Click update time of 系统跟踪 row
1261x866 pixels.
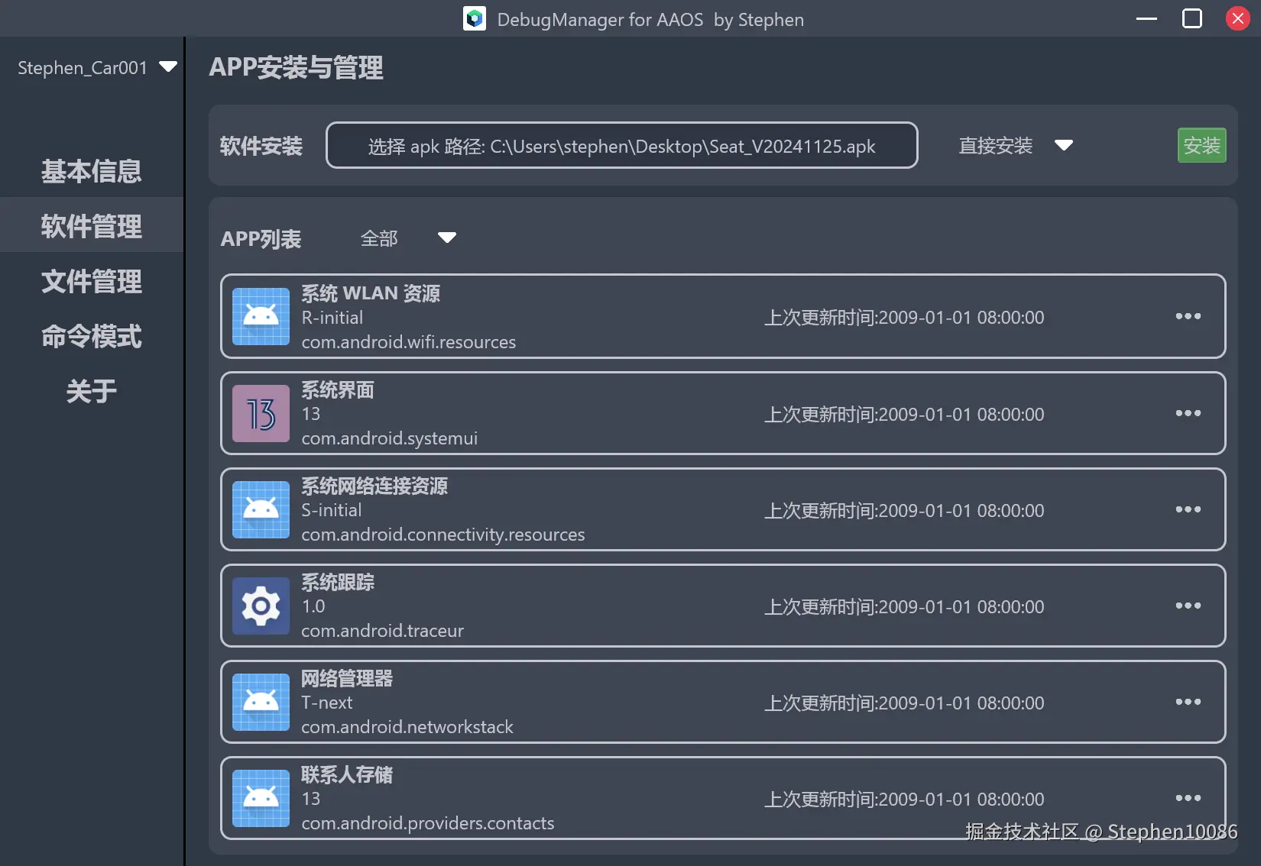point(904,606)
